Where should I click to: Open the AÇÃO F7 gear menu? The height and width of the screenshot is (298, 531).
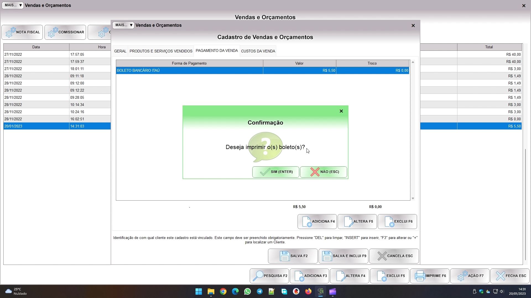470,276
